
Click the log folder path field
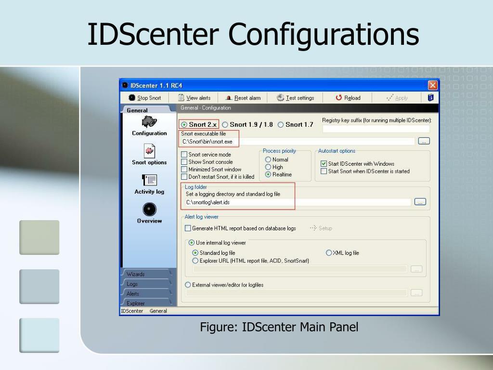pyautogui.click(x=298, y=202)
